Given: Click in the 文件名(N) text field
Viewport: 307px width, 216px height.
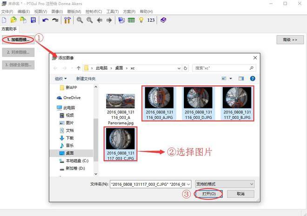Looking at the screenshot, I should [148, 184].
